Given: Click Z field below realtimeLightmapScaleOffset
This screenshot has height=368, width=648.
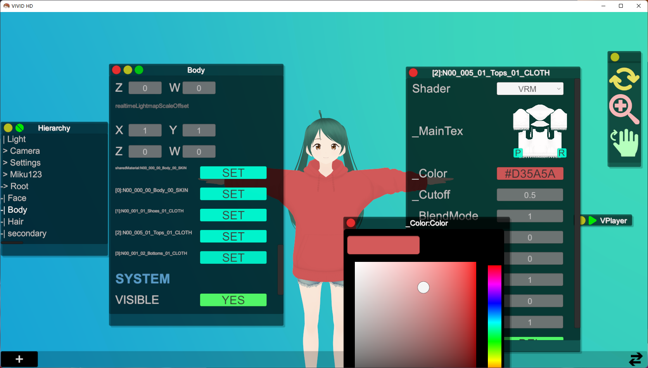Looking at the screenshot, I should (x=145, y=151).
